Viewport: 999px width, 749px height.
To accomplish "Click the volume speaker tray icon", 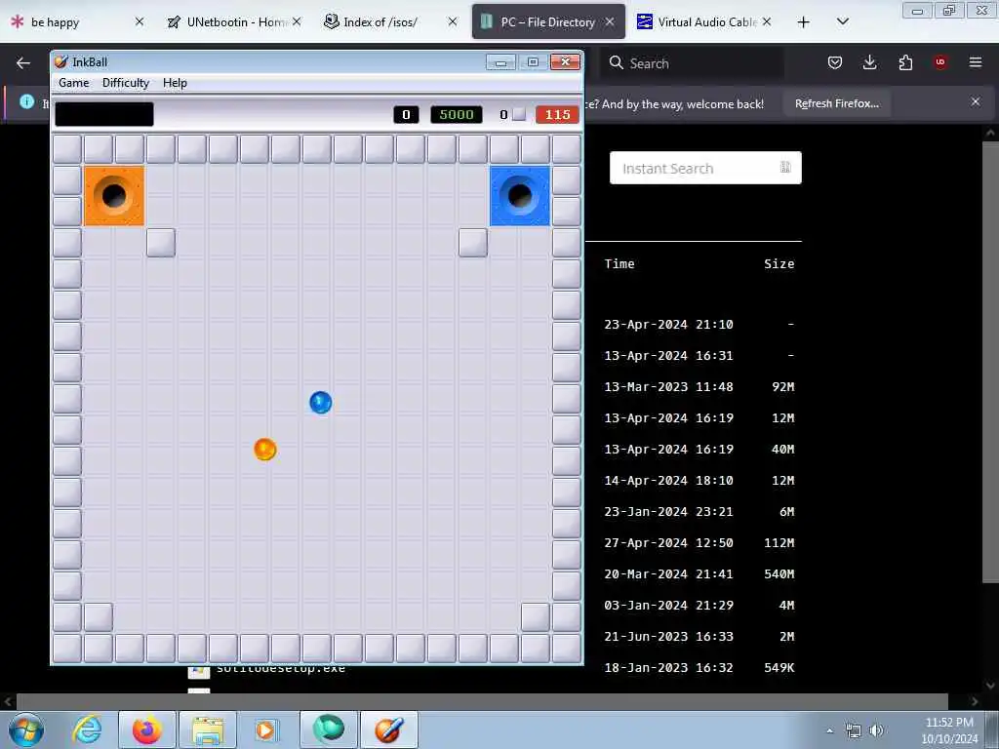I will point(877,730).
